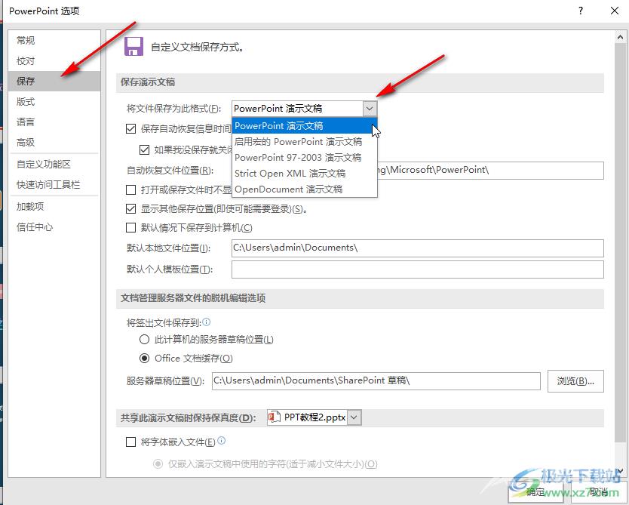The width and height of the screenshot is (629, 505).
Task: Toggle 显示其他保存位置 checkbox
Action: 130,209
